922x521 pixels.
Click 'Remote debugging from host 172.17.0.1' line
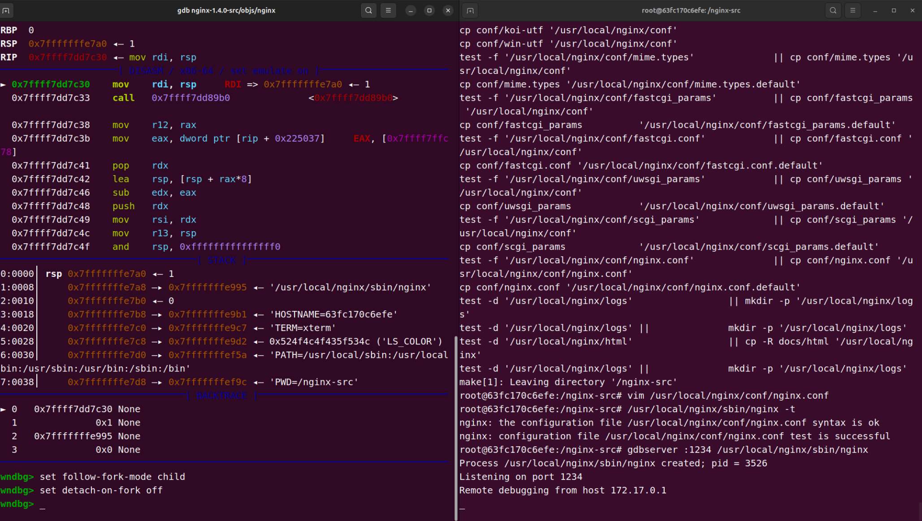(x=563, y=490)
